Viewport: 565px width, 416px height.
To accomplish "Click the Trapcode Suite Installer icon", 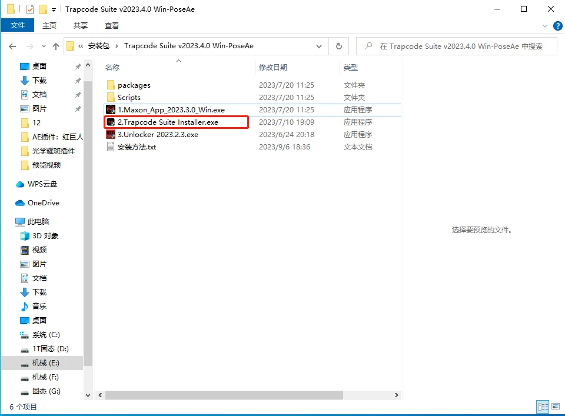I will tap(111, 122).
